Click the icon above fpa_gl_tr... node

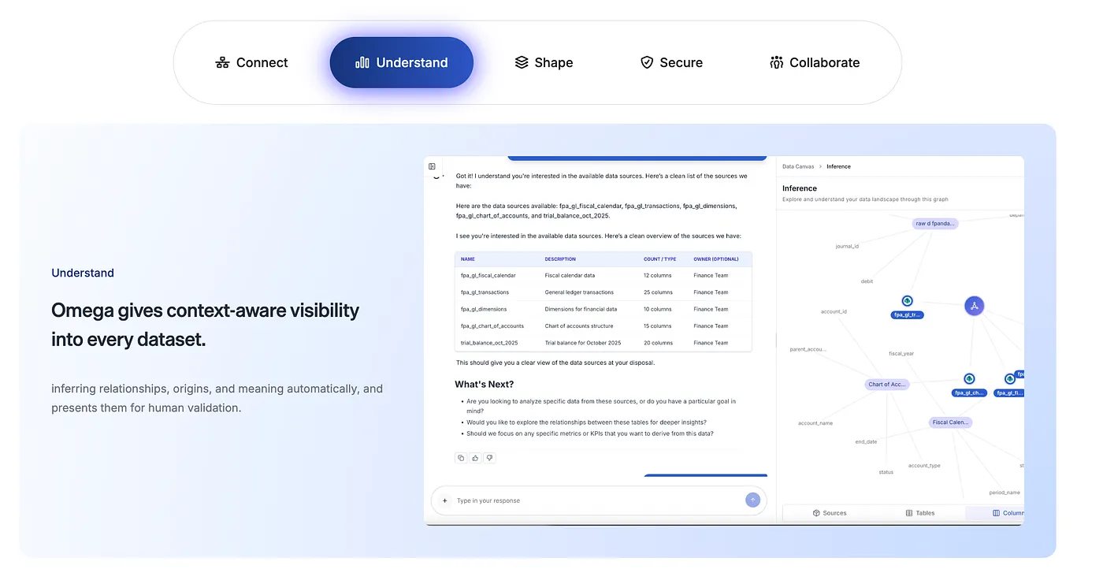(x=908, y=301)
